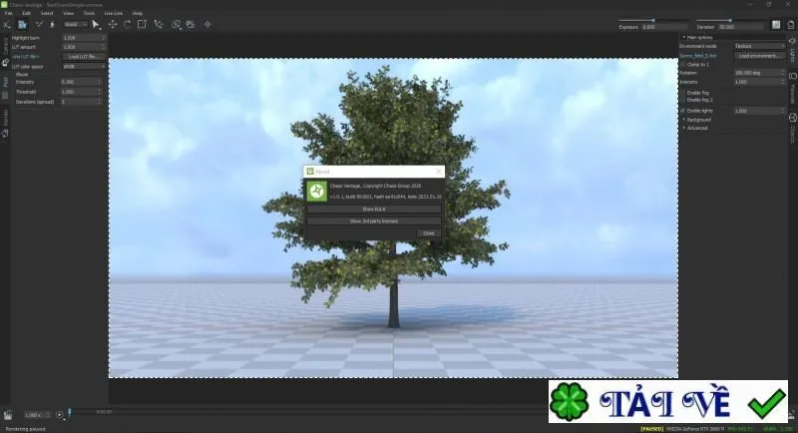Toggle the Enable fog 2 checkbox
The height and width of the screenshot is (433, 798).
[683, 100]
